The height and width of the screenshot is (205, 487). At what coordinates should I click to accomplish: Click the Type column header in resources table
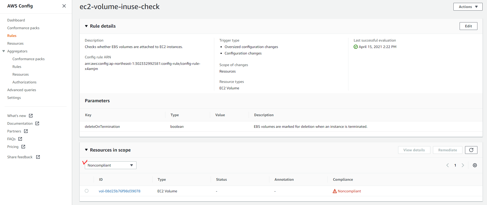162,179
